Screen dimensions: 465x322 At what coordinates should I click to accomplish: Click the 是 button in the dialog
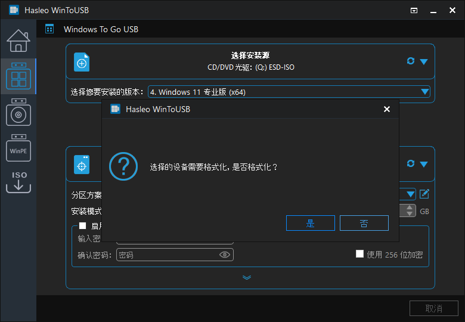click(311, 223)
